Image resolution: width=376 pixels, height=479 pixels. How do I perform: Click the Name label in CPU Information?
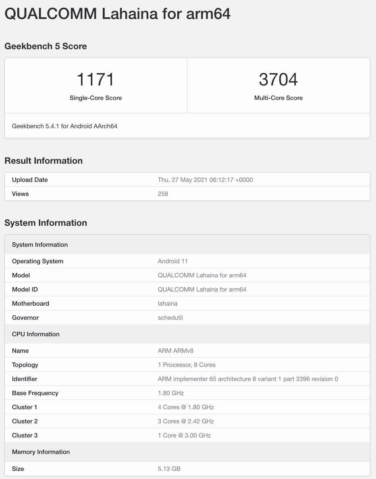click(20, 351)
